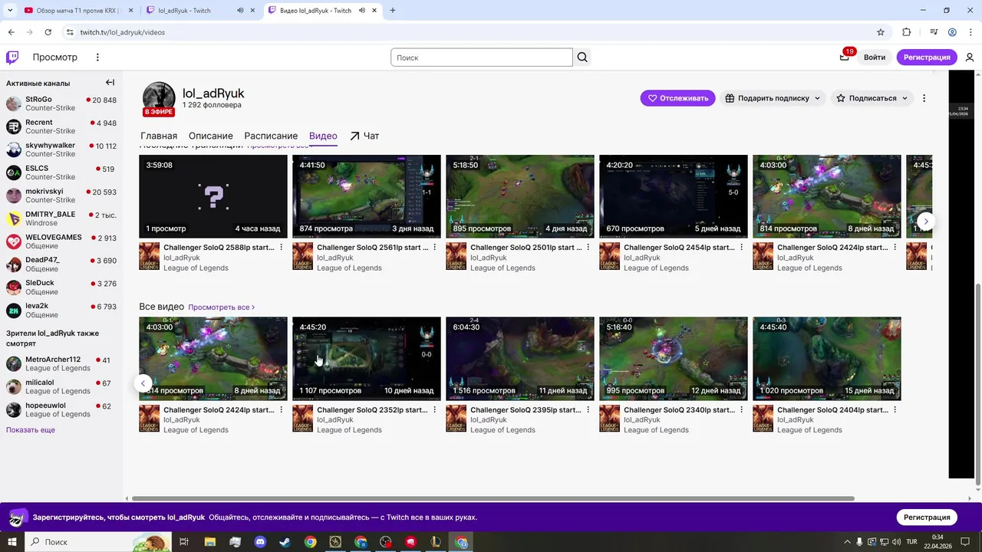Image resolution: width=982 pixels, height=552 pixels.
Task: Select the Видео tab
Action: pyautogui.click(x=323, y=136)
